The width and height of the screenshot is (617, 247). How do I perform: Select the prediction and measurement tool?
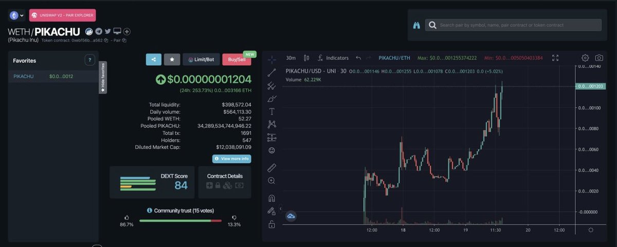[x=271, y=137]
